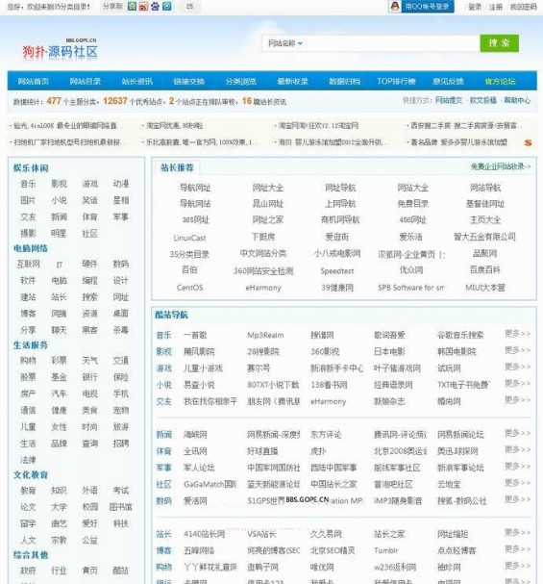Click the green 搜索 search button
This screenshot has height=584, width=543.
499,43
